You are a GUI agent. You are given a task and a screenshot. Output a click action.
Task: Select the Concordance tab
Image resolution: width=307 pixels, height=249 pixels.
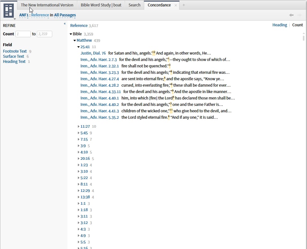(x=159, y=5)
